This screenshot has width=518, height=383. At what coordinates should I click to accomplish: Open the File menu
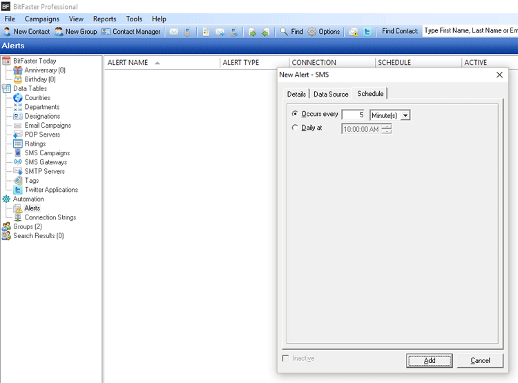(10, 19)
